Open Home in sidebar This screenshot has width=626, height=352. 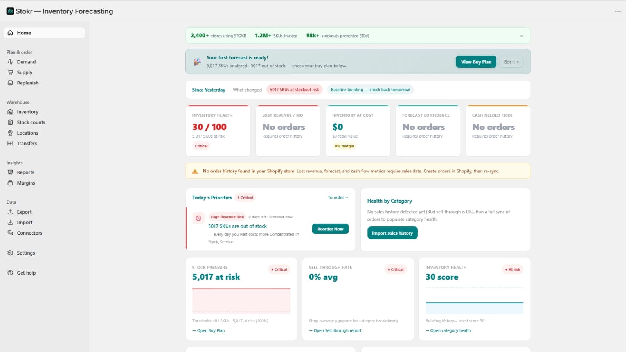click(x=44, y=33)
